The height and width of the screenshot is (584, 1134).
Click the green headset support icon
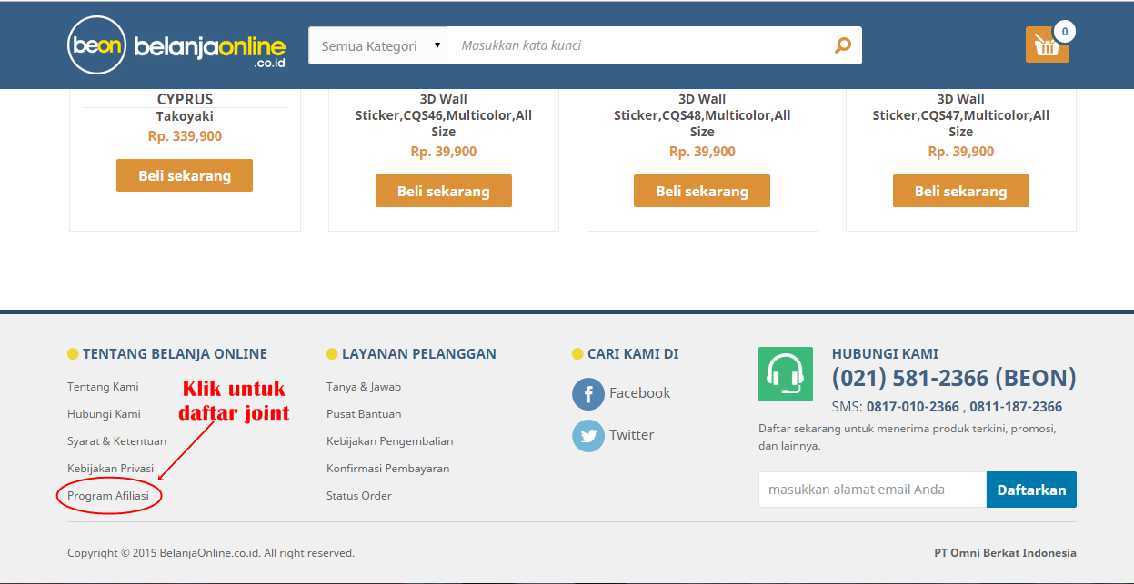pyautogui.click(x=785, y=373)
